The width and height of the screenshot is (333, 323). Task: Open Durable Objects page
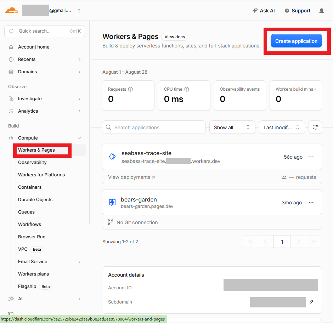point(35,200)
